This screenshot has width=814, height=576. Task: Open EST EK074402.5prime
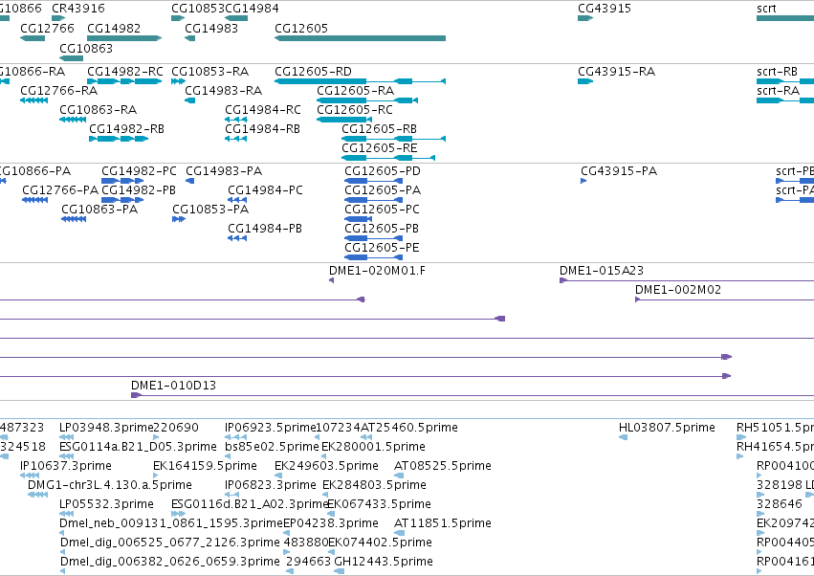tap(380, 543)
